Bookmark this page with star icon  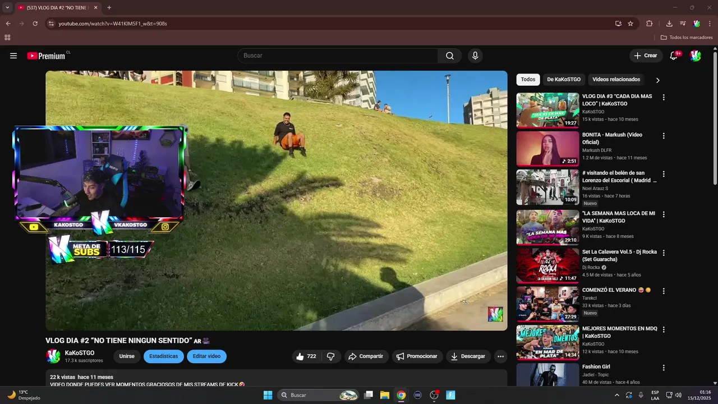(x=630, y=24)
